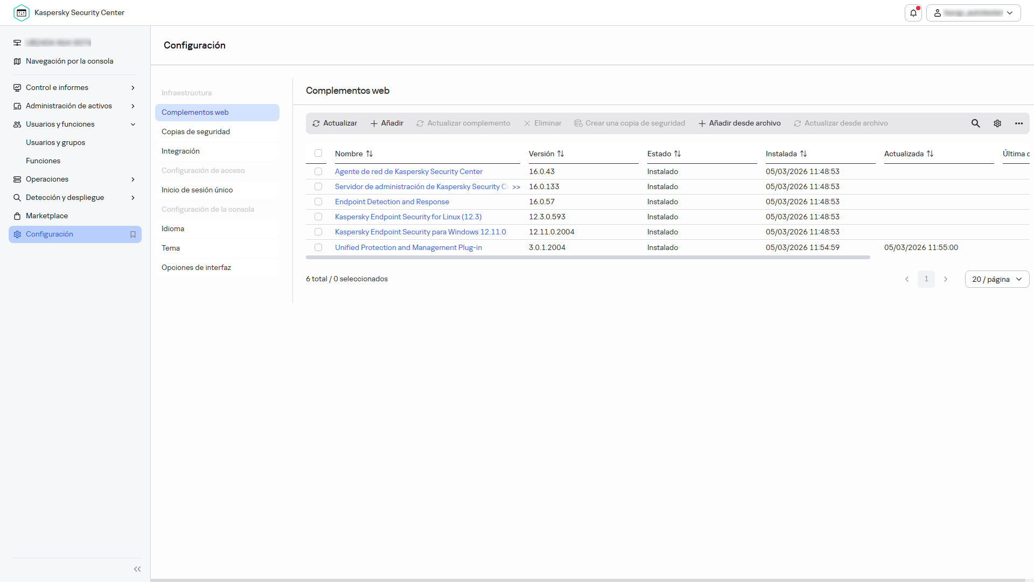Open Marketplace from the sidebar

[x=47, y=216]
